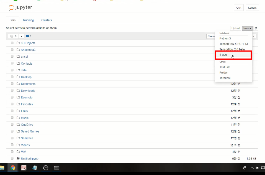
Task: Check the Anaconda3 folder checkbox
Action: pyautogui.click(x=12, y=50)
